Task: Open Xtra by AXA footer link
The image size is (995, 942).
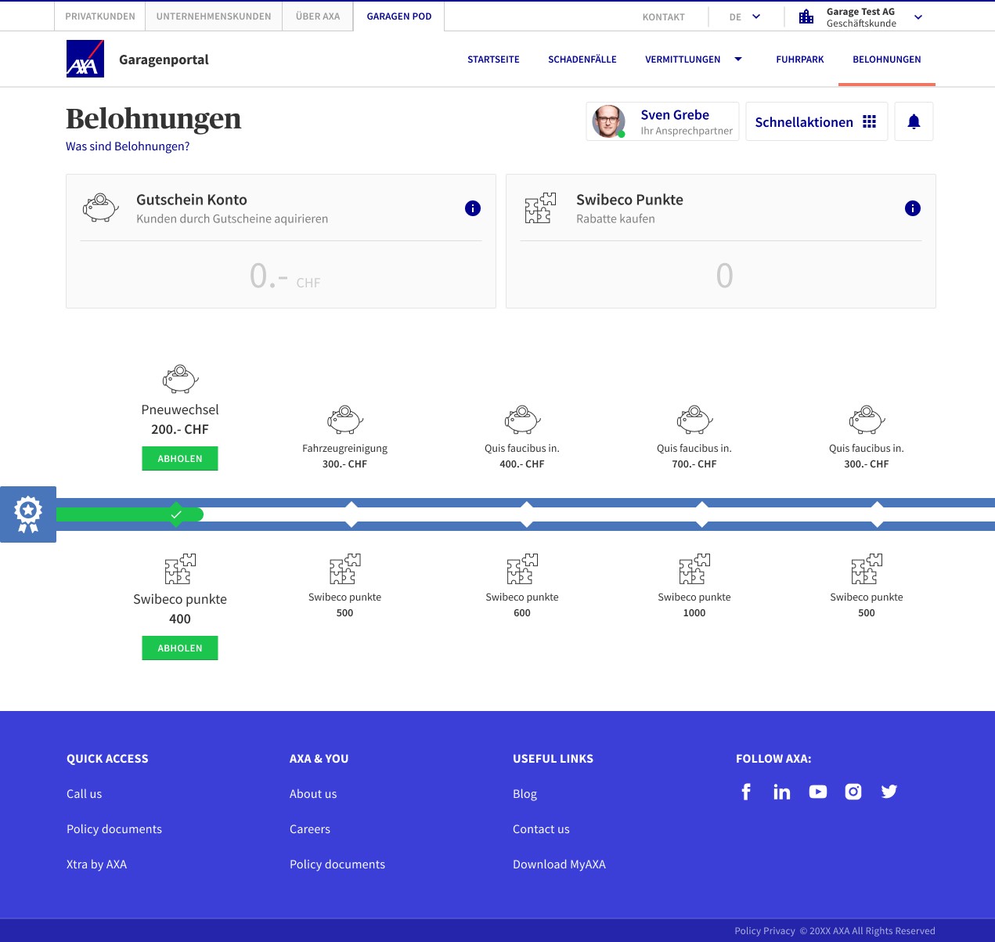Action: click(97, 864)
